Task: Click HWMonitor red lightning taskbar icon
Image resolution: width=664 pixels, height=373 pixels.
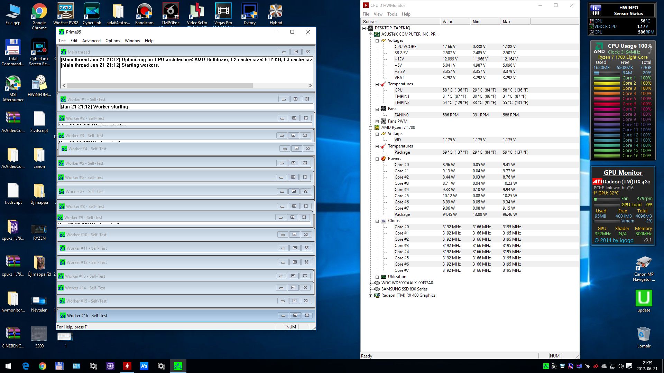Action: (x=127, y=366)
